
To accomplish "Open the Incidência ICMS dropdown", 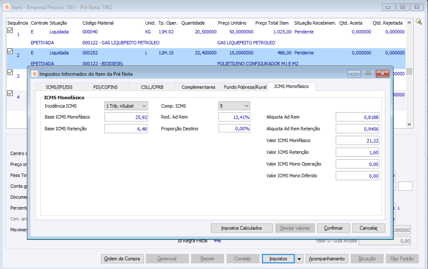I will (x=126, y=106).
